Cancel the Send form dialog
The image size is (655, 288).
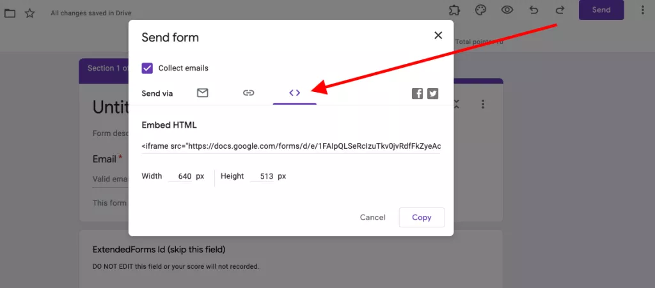[x=373, y=218]
